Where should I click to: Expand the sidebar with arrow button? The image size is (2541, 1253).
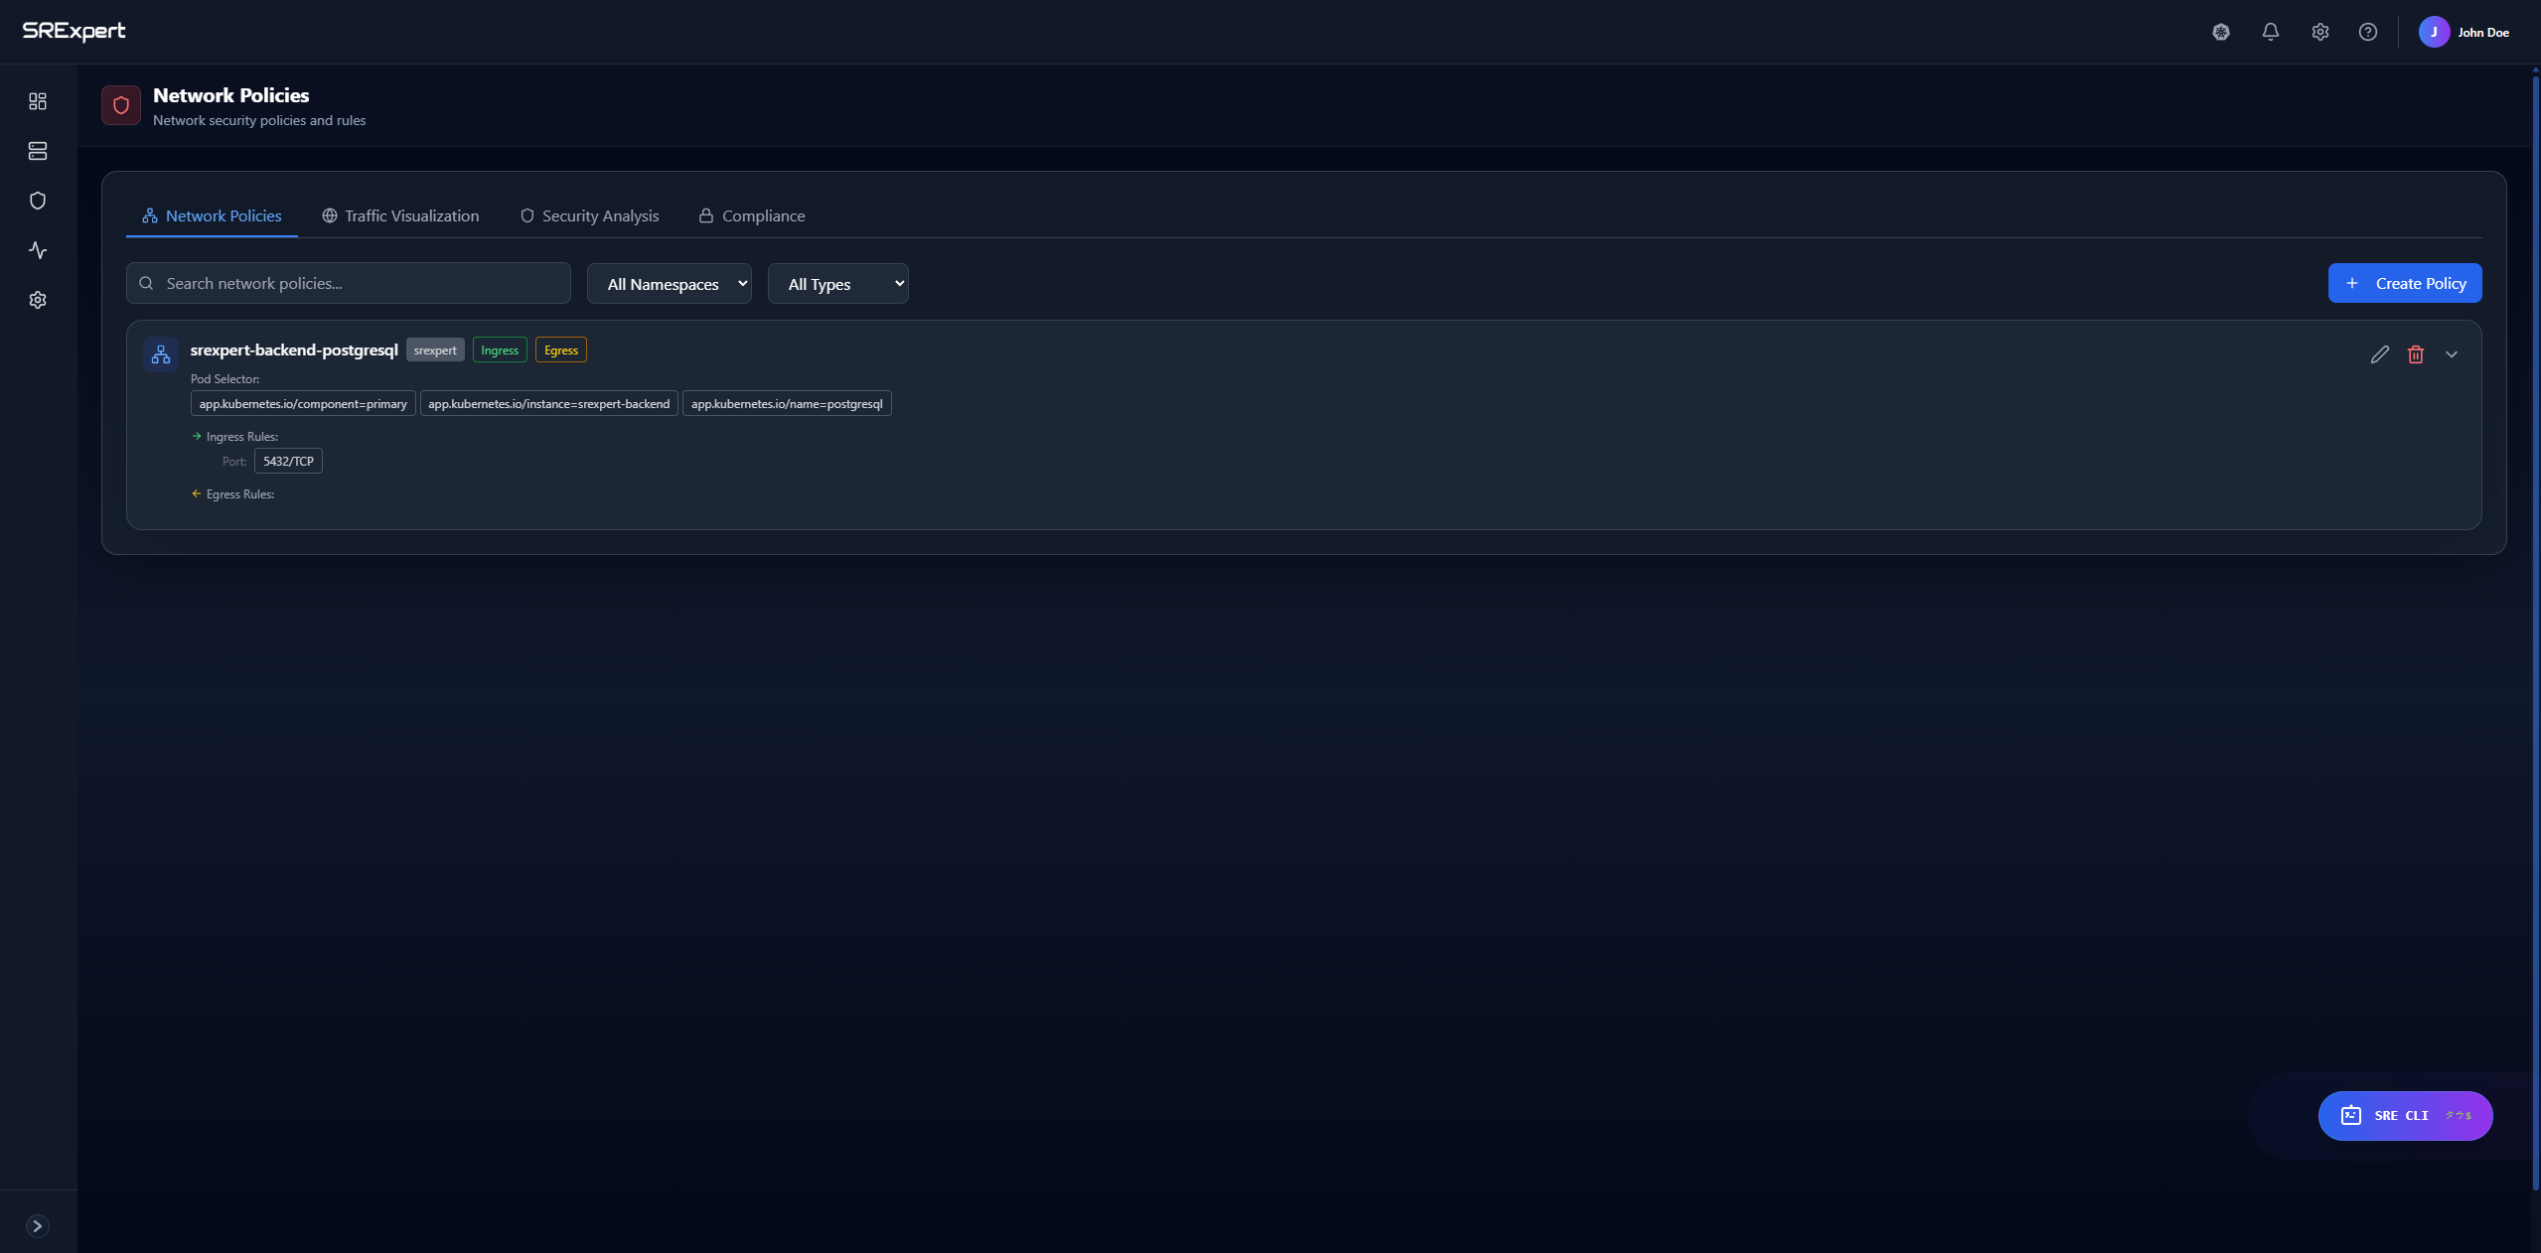tap(38, 1226)
